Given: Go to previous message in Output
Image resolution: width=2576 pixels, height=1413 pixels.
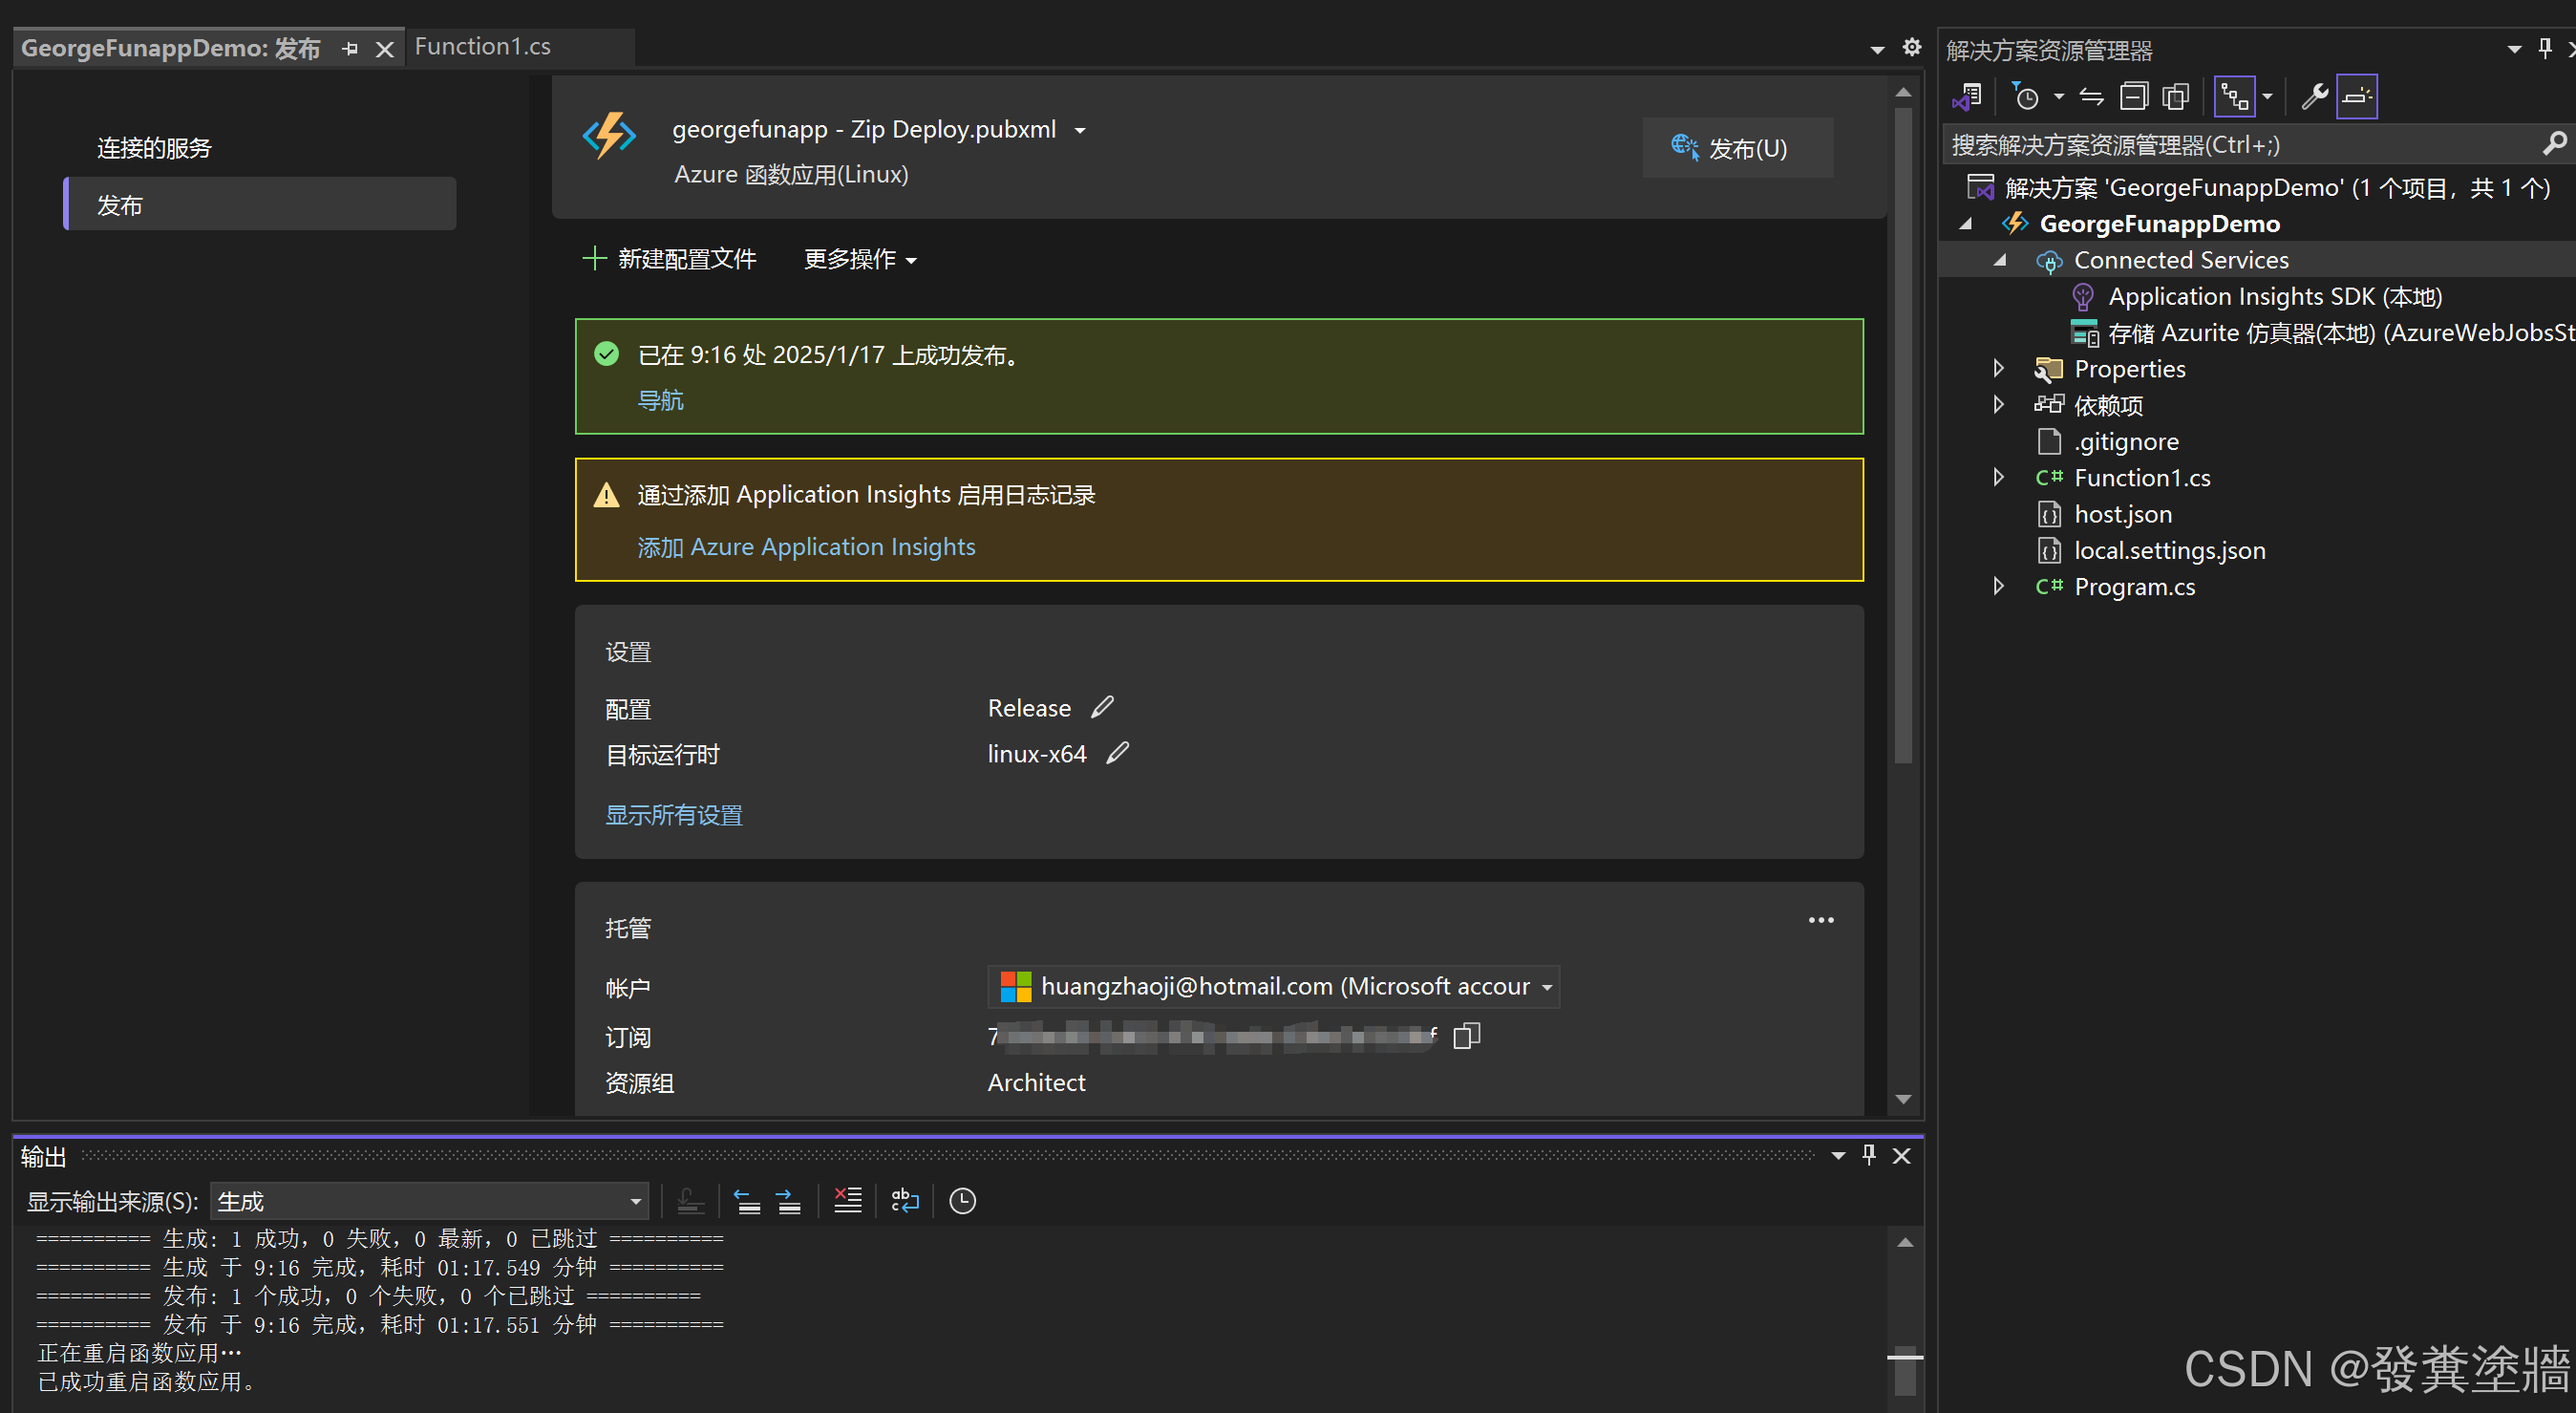Looking at the screenshot, I should pyautogui.click(x=747, y=1201).
